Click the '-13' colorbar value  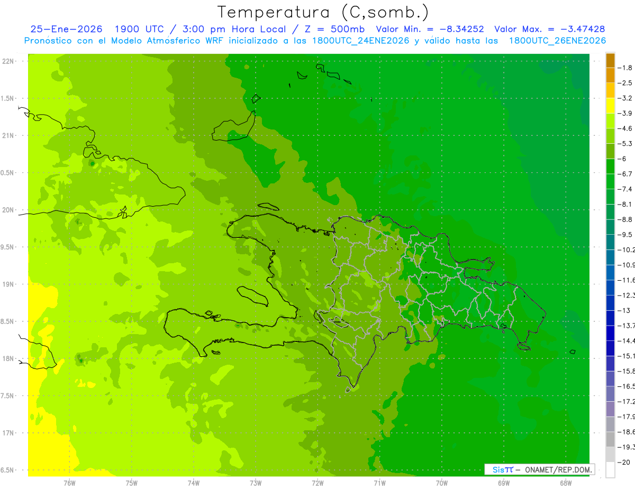(624, 311)
